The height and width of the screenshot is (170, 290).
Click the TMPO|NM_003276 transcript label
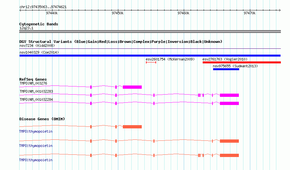(33, 84)
